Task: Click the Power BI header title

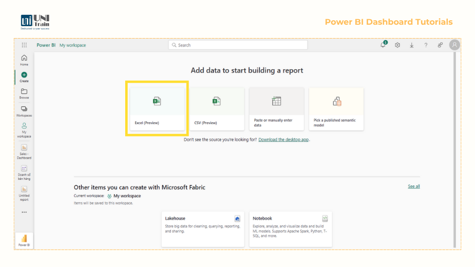Action: point(46,45)
